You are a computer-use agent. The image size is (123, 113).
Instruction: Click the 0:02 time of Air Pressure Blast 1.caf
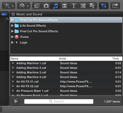click(x=118, y=91)
